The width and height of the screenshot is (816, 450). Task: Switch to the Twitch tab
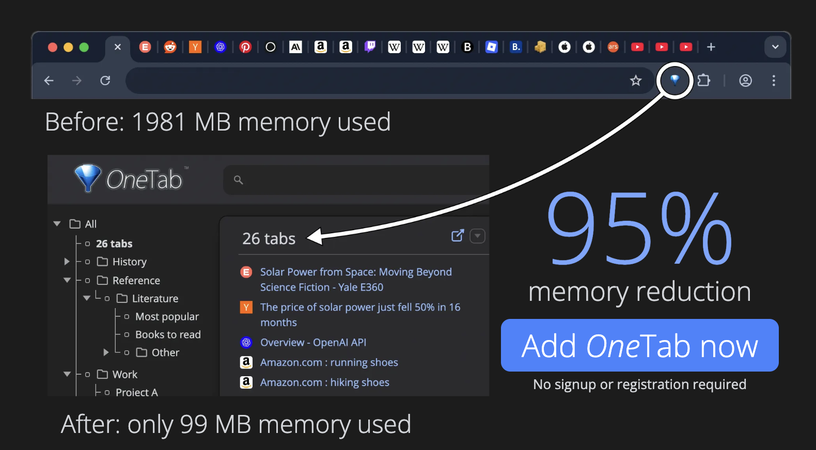[x=370, y=47]
